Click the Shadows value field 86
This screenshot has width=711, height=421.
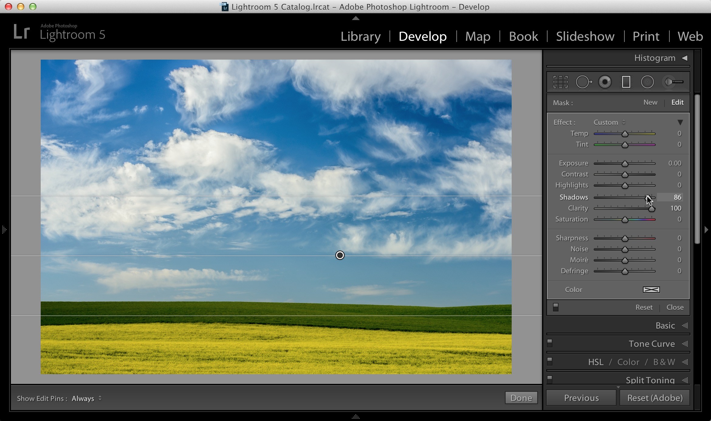pyautogui.click(x=670, y=197)
